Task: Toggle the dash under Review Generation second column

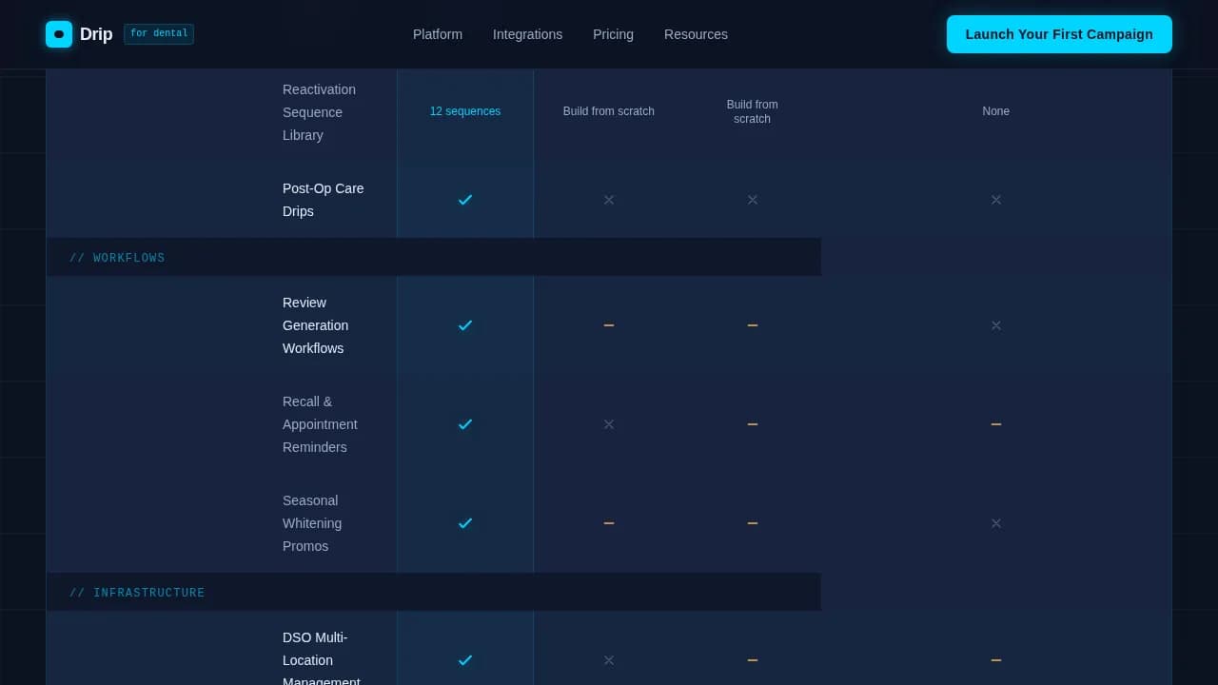Action: tap(609, 325)
